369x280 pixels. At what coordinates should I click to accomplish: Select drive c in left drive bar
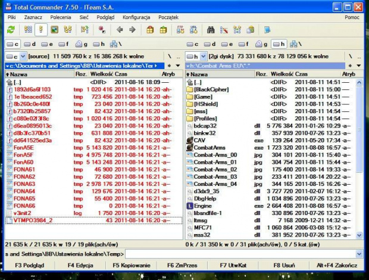12,44
